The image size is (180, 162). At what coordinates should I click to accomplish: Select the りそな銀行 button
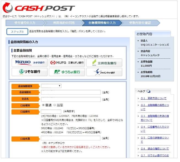click(x=30, y=72)
